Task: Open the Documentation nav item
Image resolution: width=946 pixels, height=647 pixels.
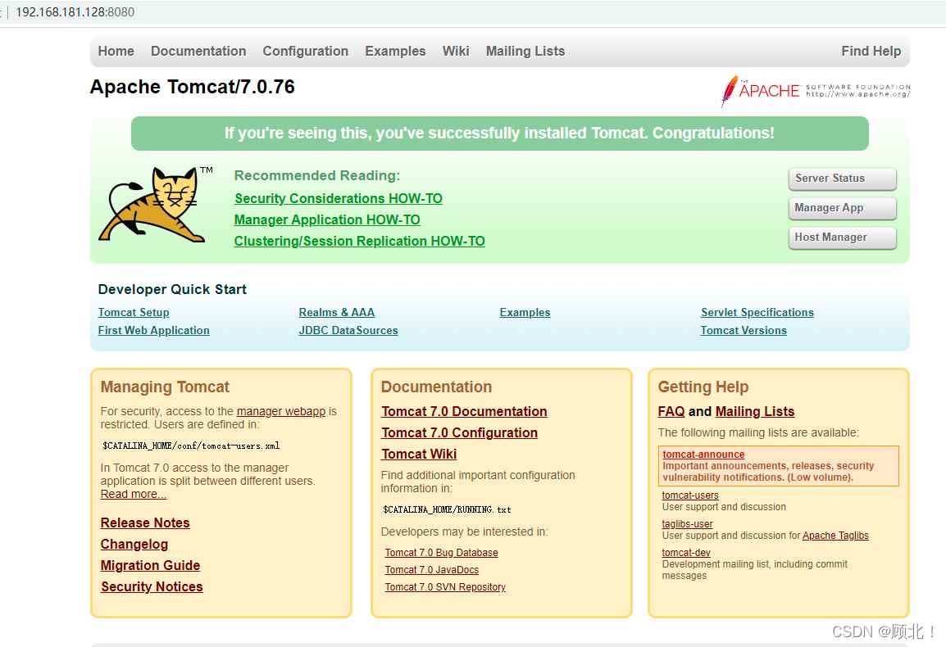Action: tap(198, 51)
